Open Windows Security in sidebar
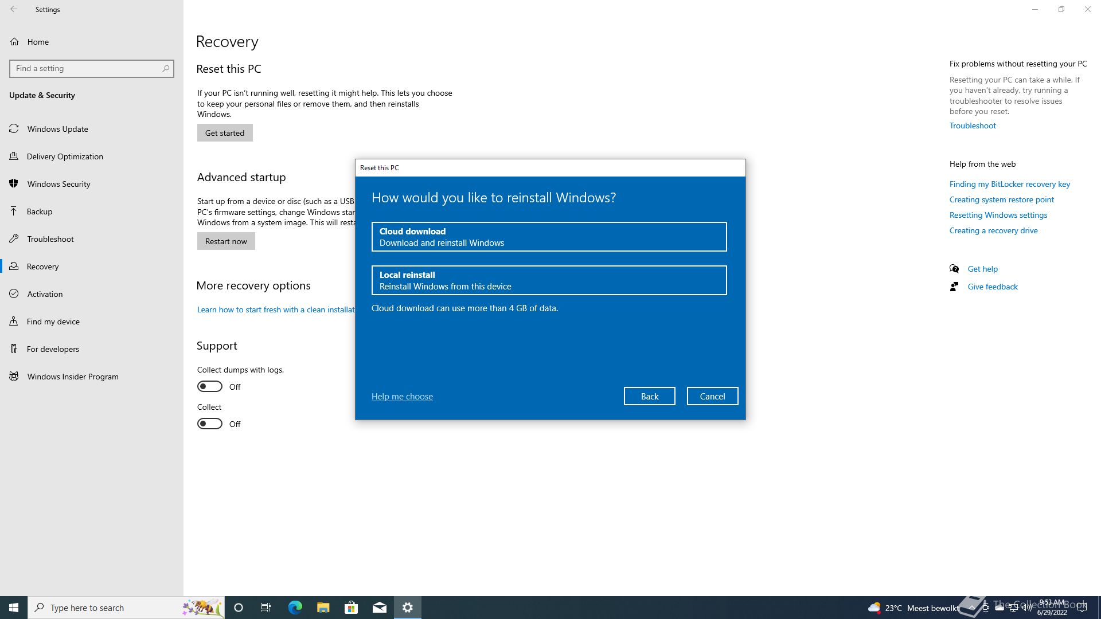The height and width of the screenshot is (619, 1101). tap(92, 184)
